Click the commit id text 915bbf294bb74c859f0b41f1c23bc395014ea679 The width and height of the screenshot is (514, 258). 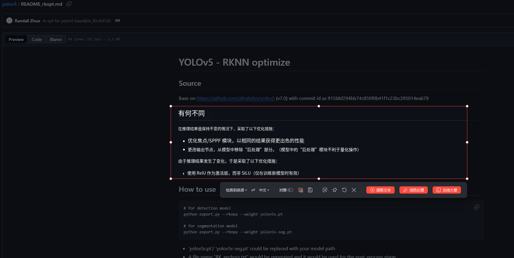tap(378, 98)
